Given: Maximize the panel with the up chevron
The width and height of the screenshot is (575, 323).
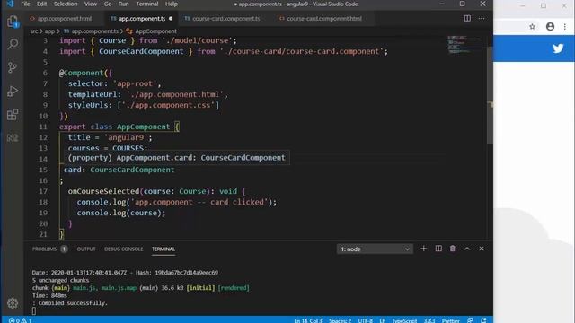Looking at the screenshot, I should point(467,249).
